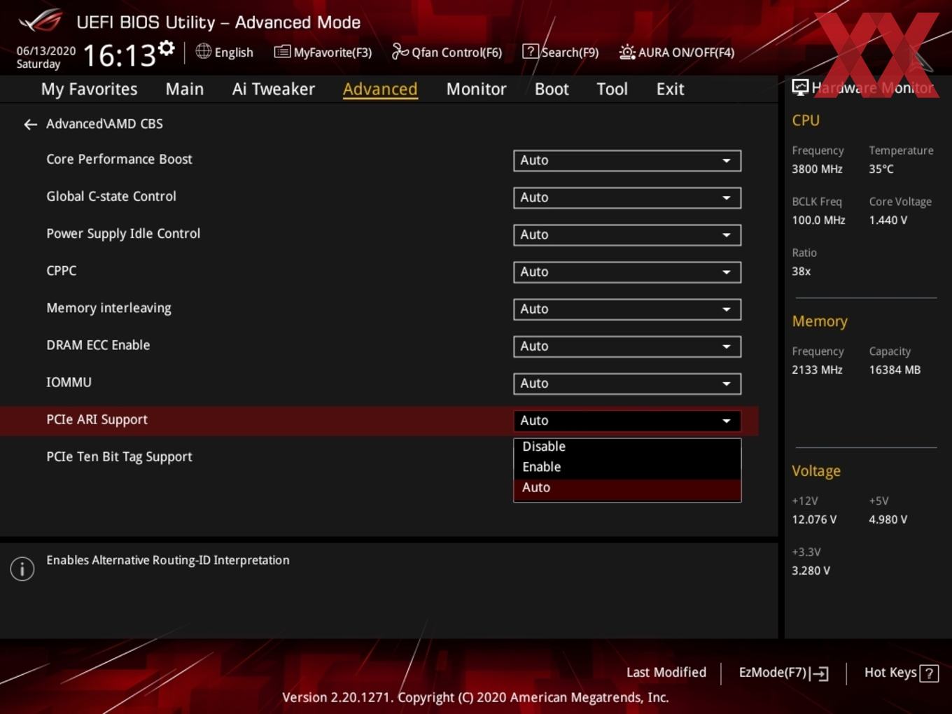Switch to My Favorites tab

[x=89, y=89]
